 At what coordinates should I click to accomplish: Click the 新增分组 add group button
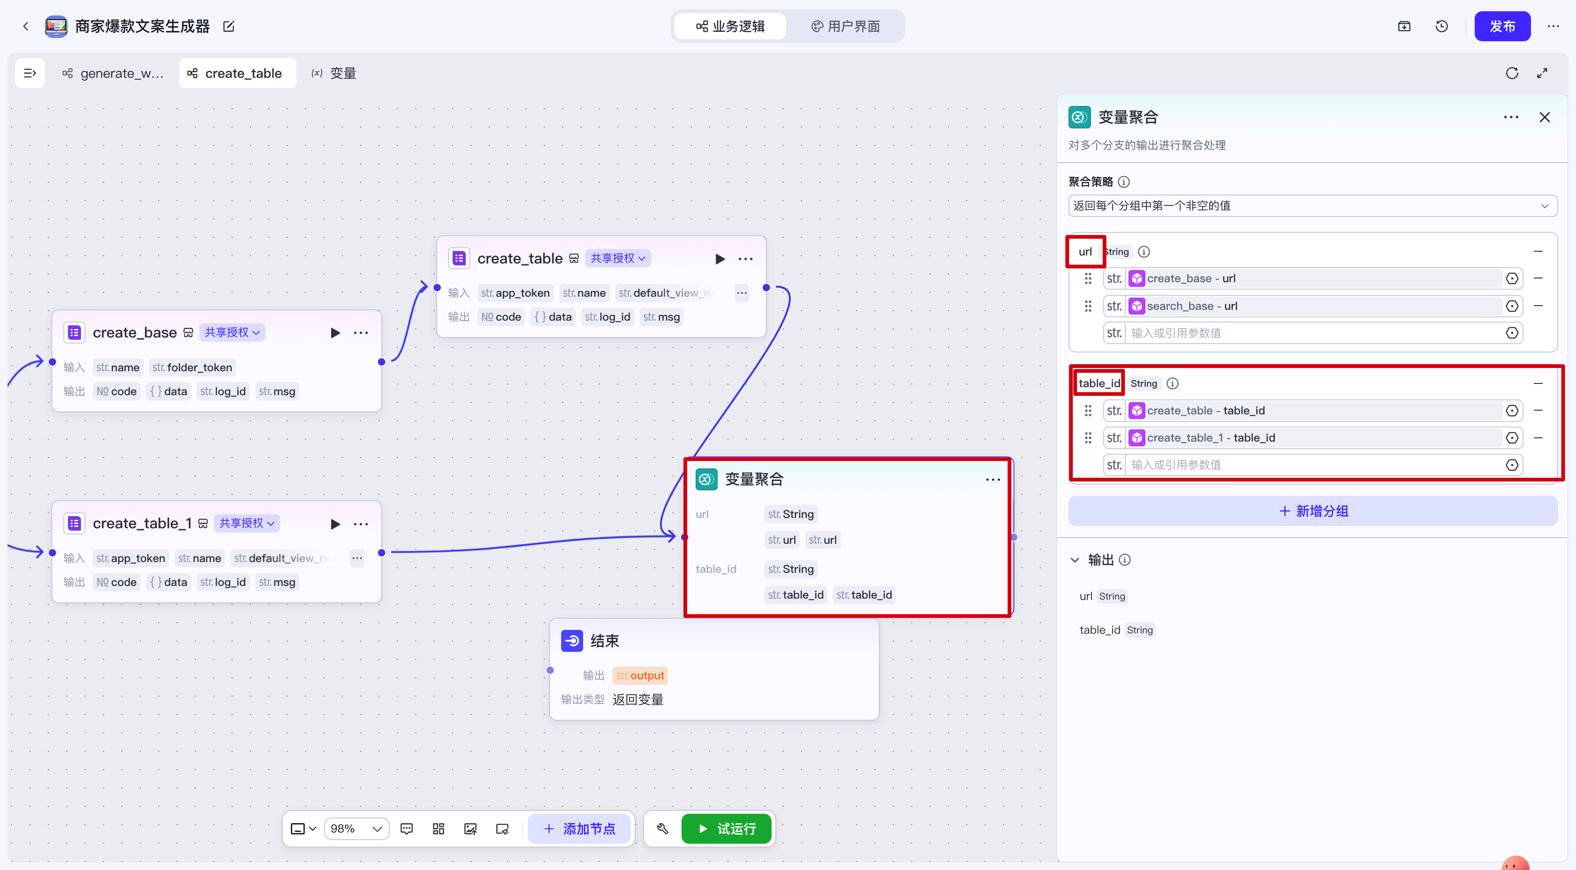[x=1313, y=511]
